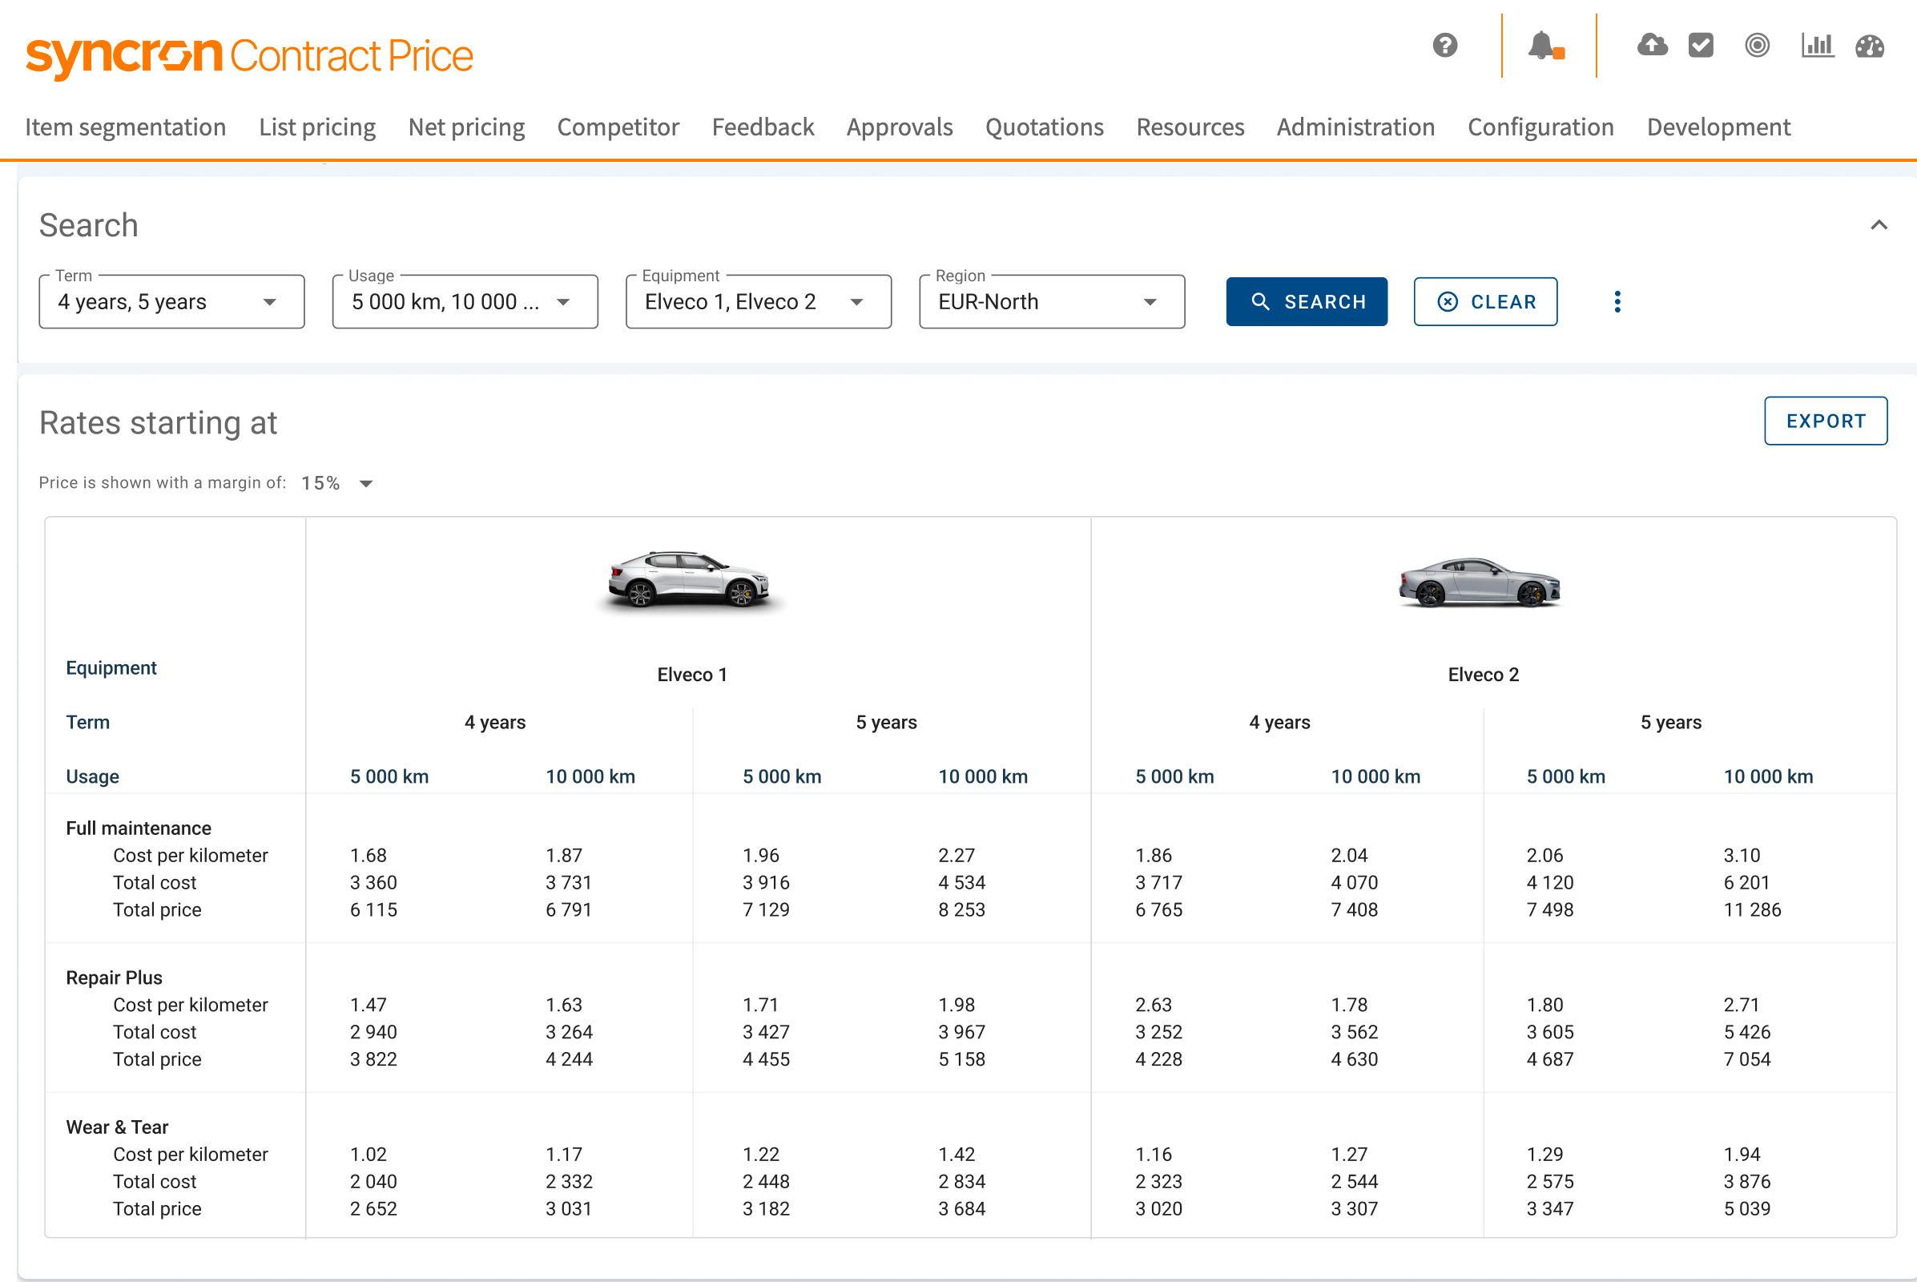Image resolution: width=1917 pixels, height=1282 pixels.
Task: Click the Term row label
Action: (87, 722)
